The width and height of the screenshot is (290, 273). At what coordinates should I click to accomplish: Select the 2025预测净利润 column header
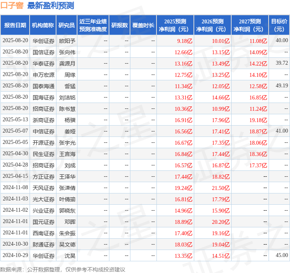175,25
